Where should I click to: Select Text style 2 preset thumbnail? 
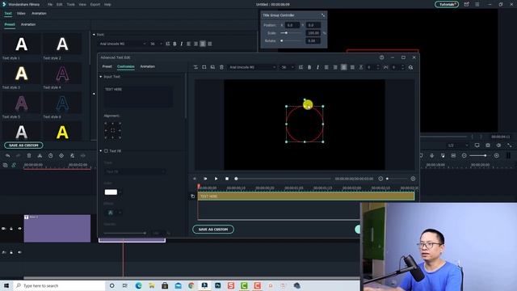tap(62, 44)
